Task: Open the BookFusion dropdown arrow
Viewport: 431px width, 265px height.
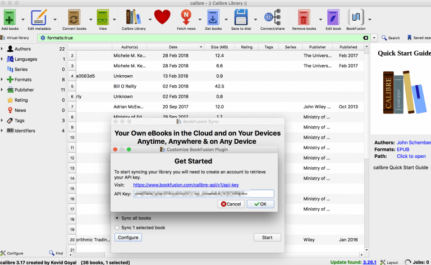Action: click(x=370, y=19)
